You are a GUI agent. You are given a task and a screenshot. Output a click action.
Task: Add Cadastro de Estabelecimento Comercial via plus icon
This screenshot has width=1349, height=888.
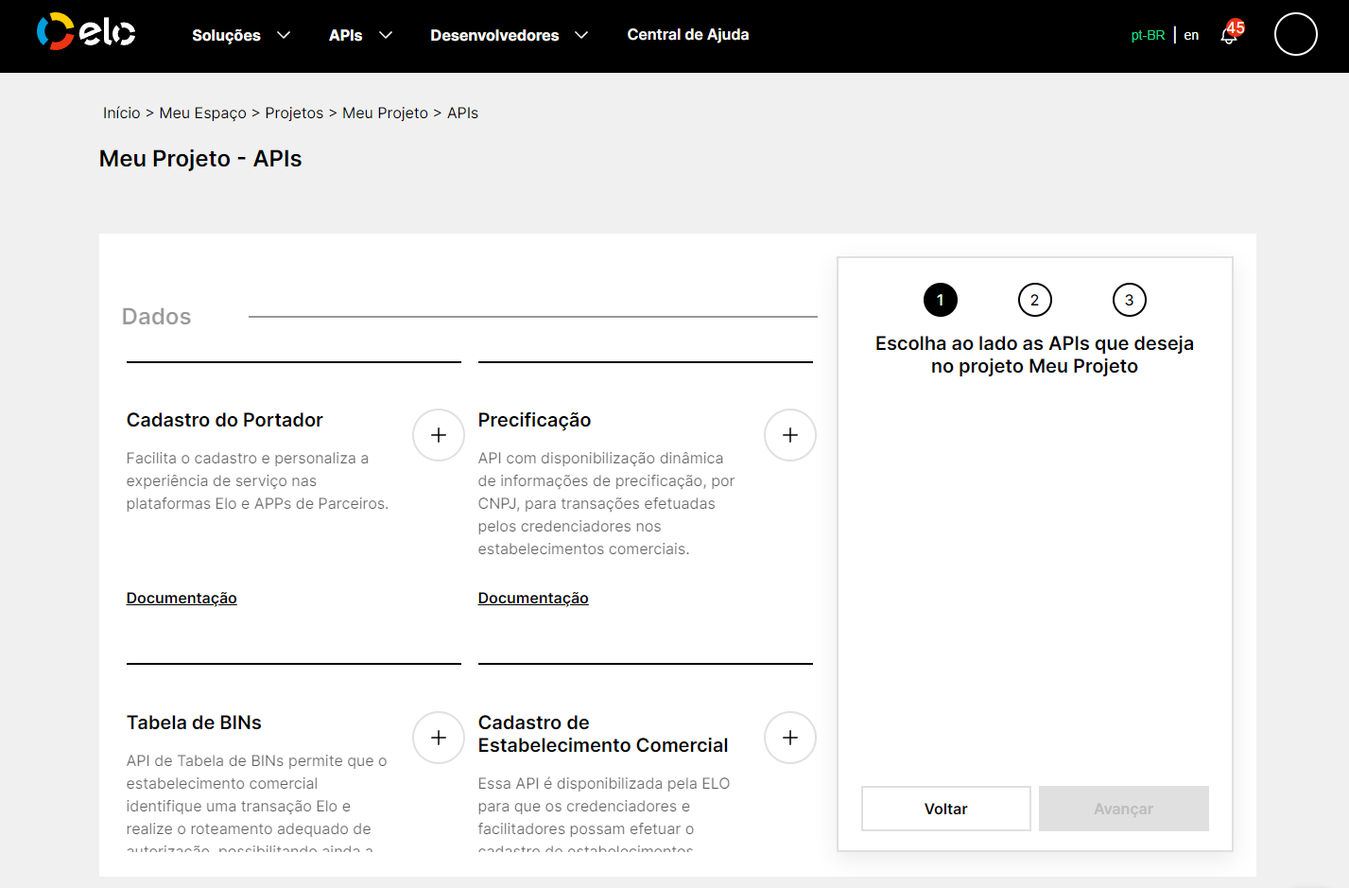click(x=789, y=738)
